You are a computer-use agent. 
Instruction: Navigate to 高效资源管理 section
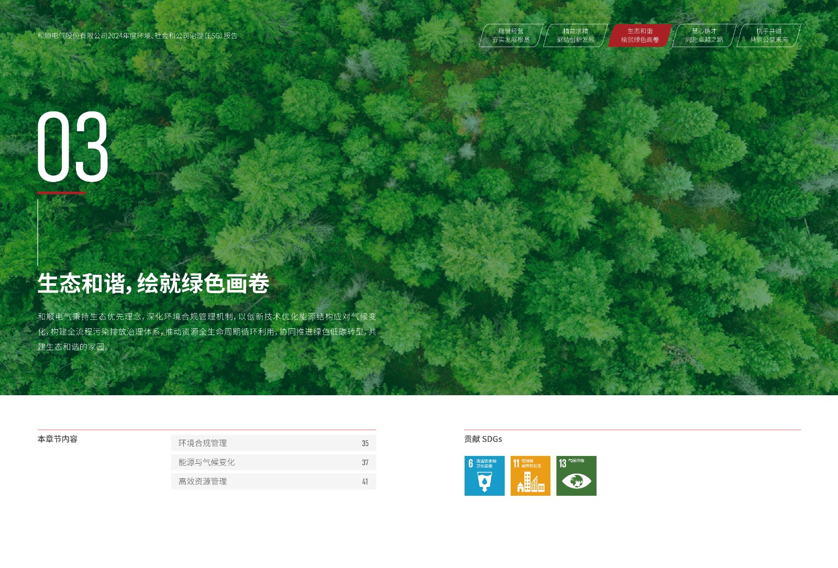(203, 482)
